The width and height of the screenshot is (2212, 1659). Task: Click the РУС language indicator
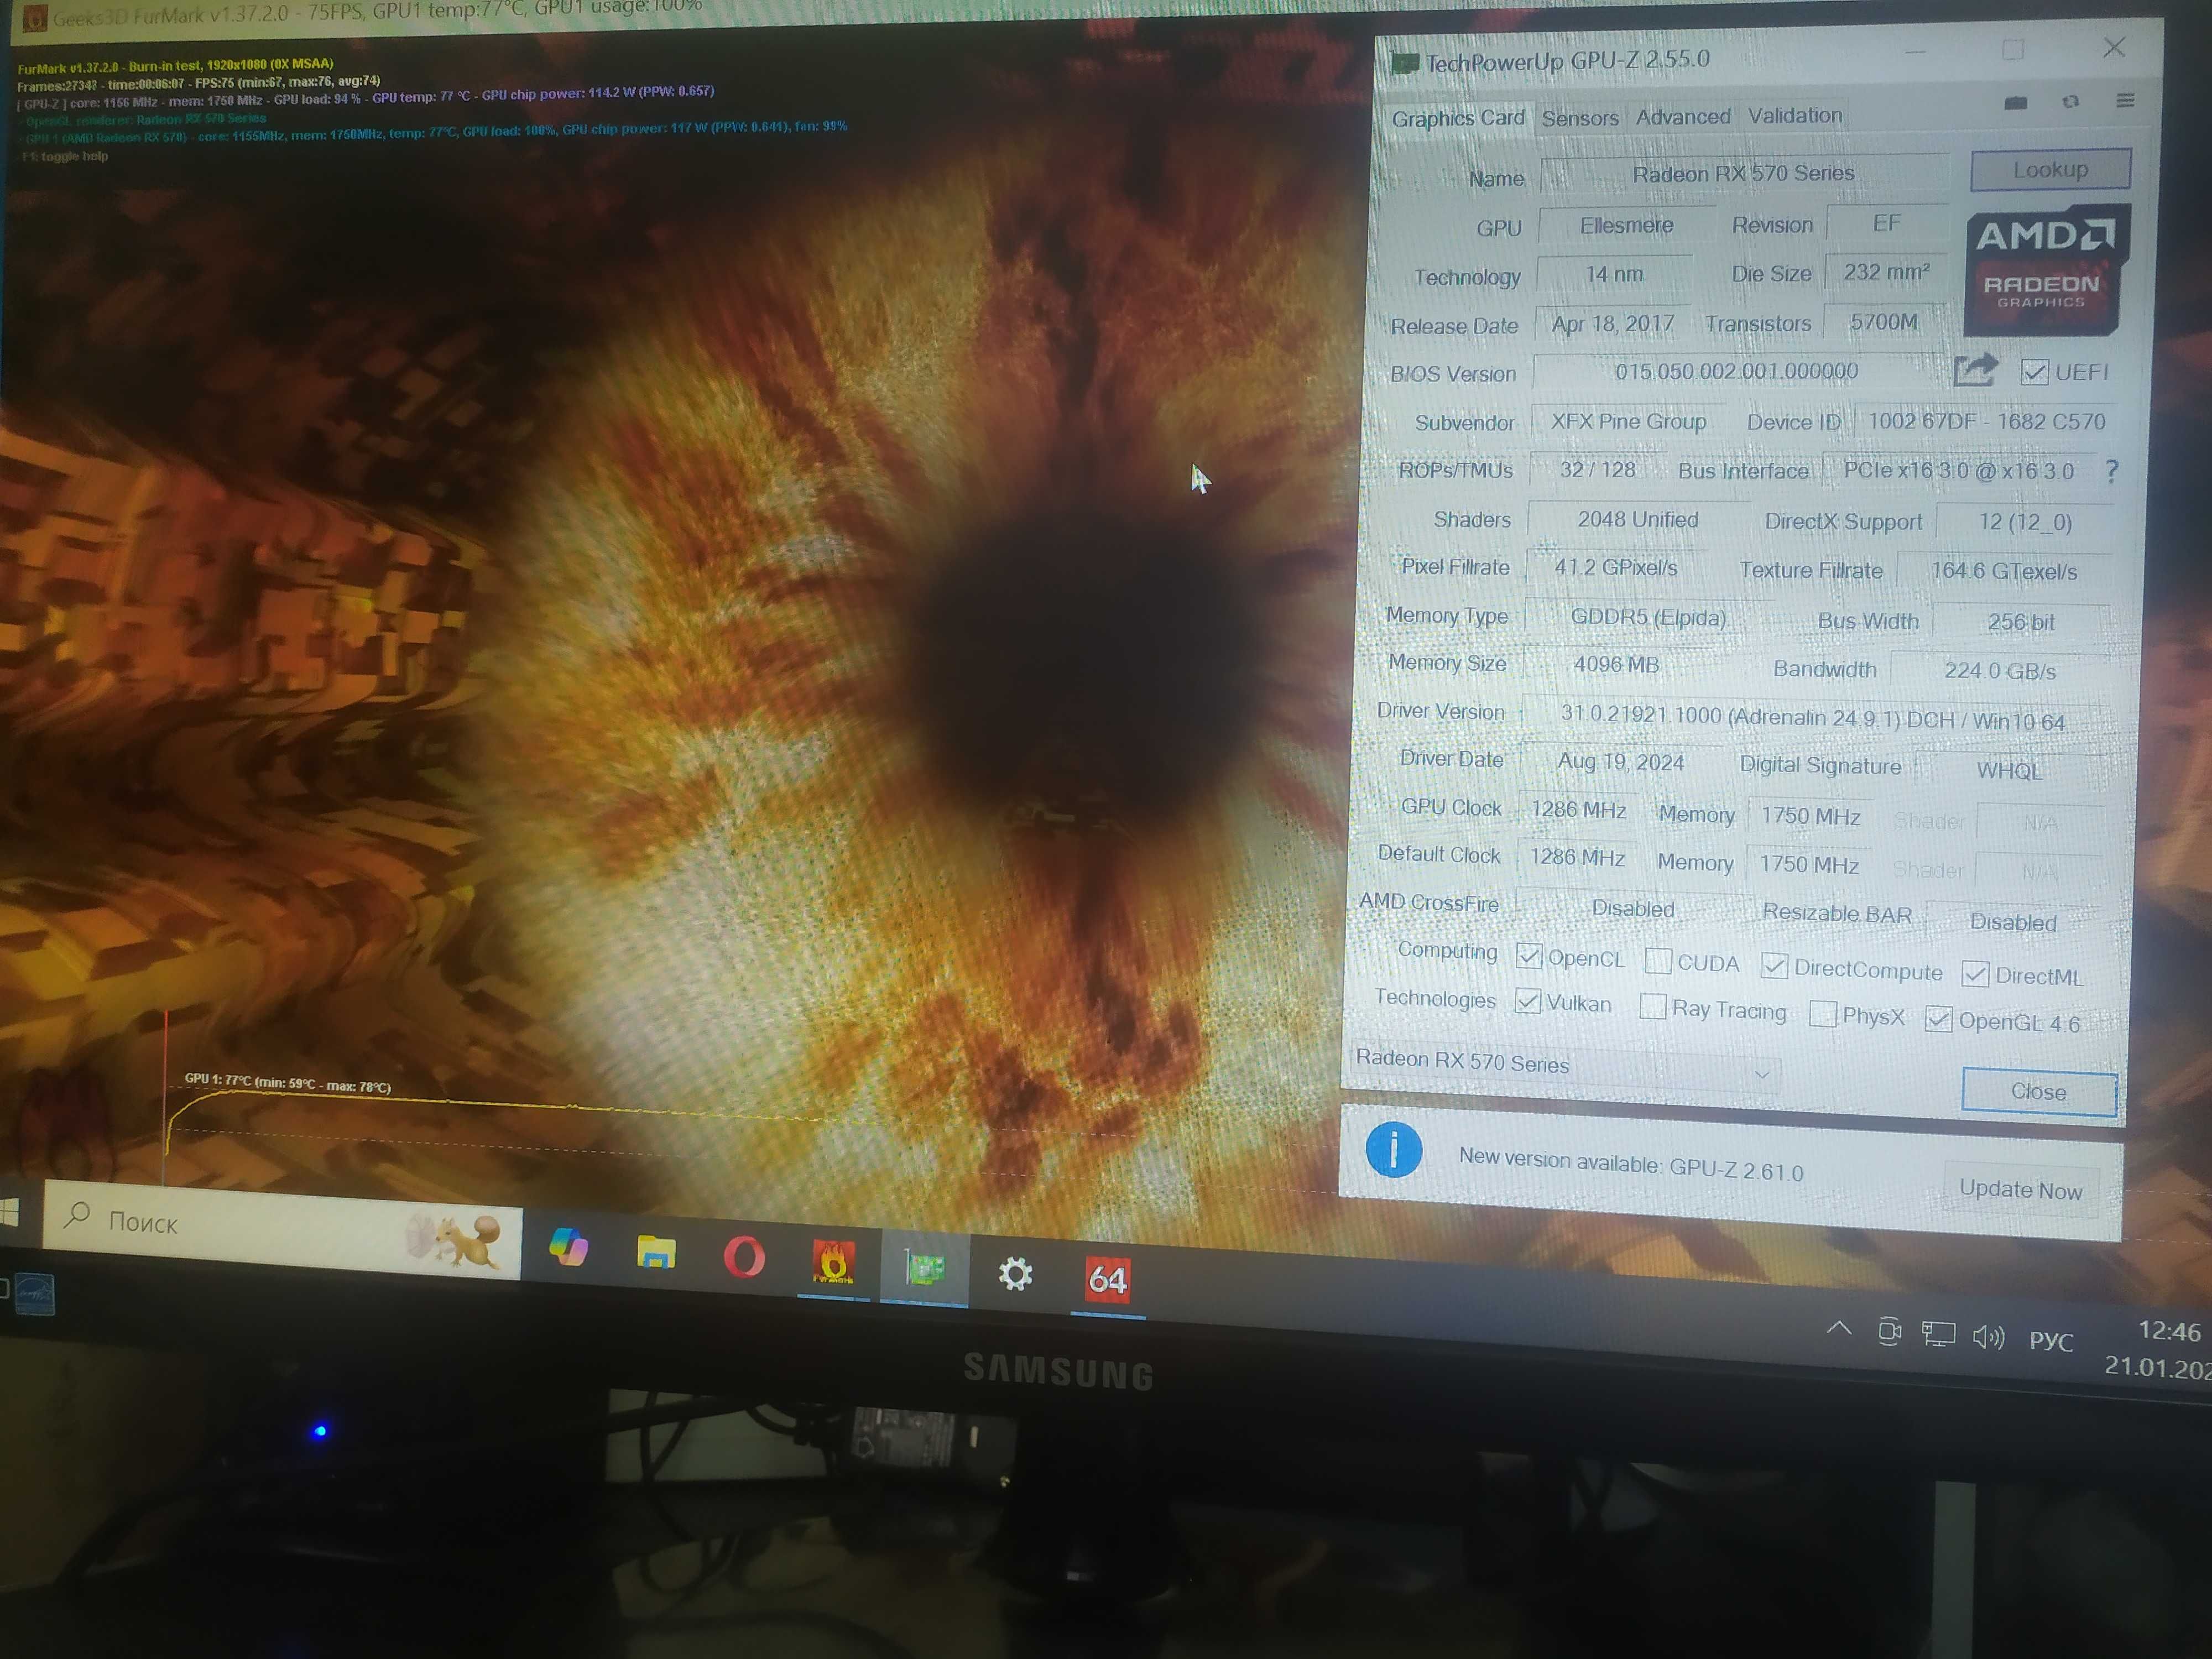tap(2051, 1340)
